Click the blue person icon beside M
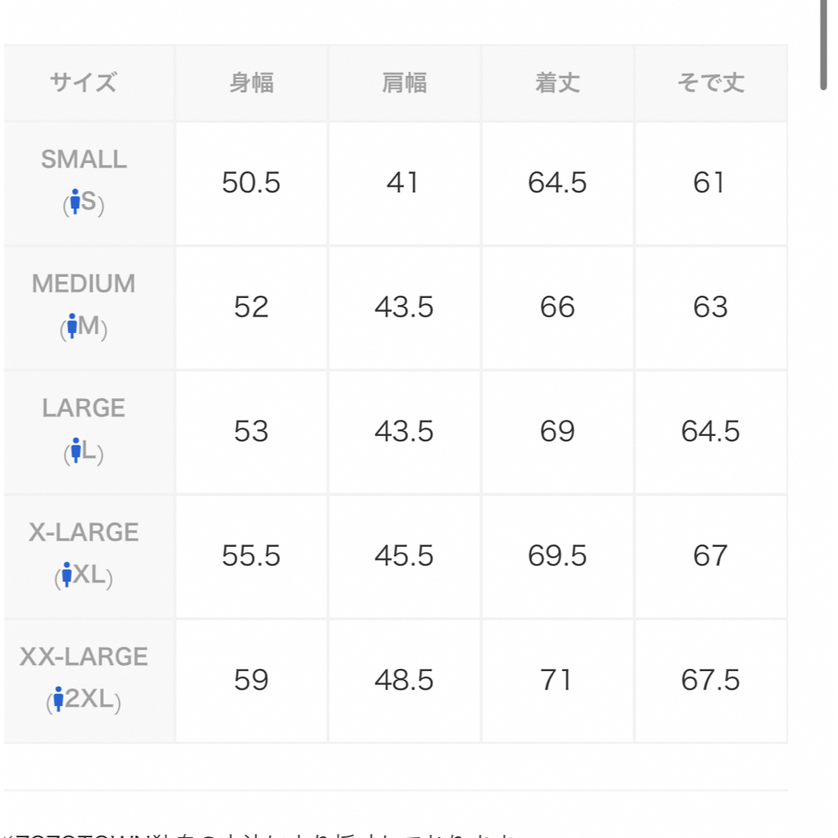 coord(72,326)
